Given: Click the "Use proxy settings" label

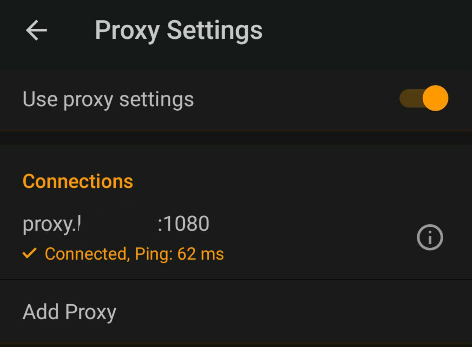Looking at the screenshot, I should pos(108,99).
